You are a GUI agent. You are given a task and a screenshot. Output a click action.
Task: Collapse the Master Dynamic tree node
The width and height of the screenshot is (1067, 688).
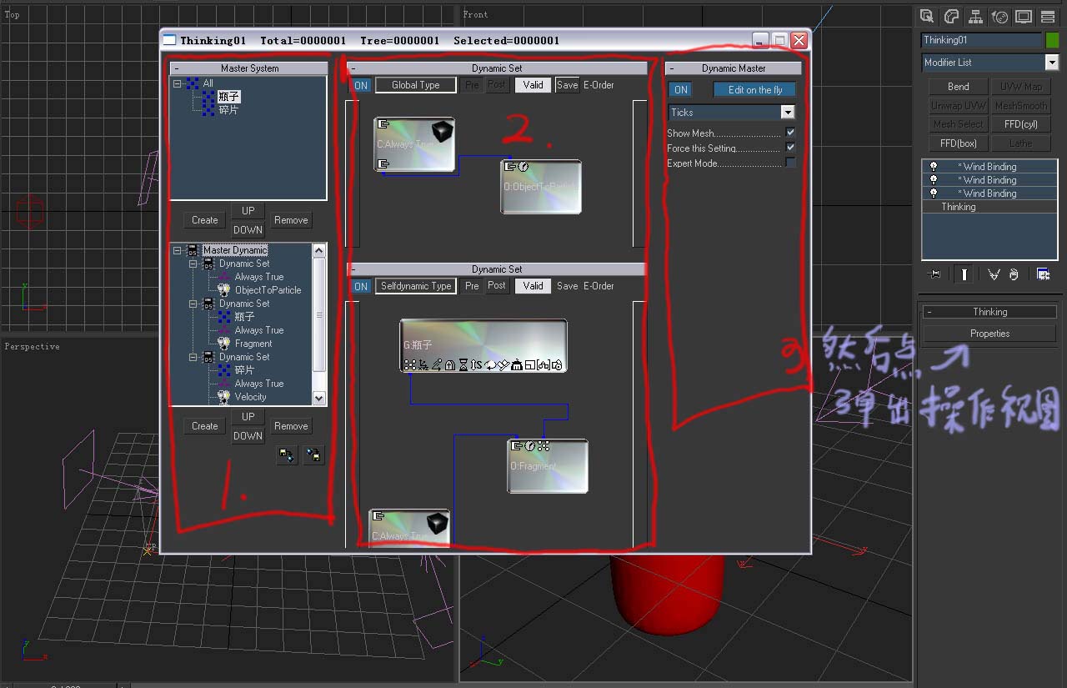coord(178,250)
